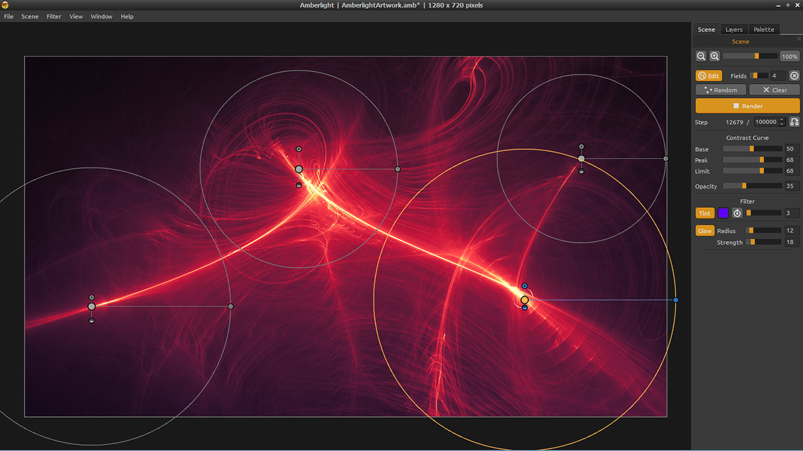The width and height of the screenshot is (803, 451).
Task: Open the Filter menu
Action: pos(54,16)
